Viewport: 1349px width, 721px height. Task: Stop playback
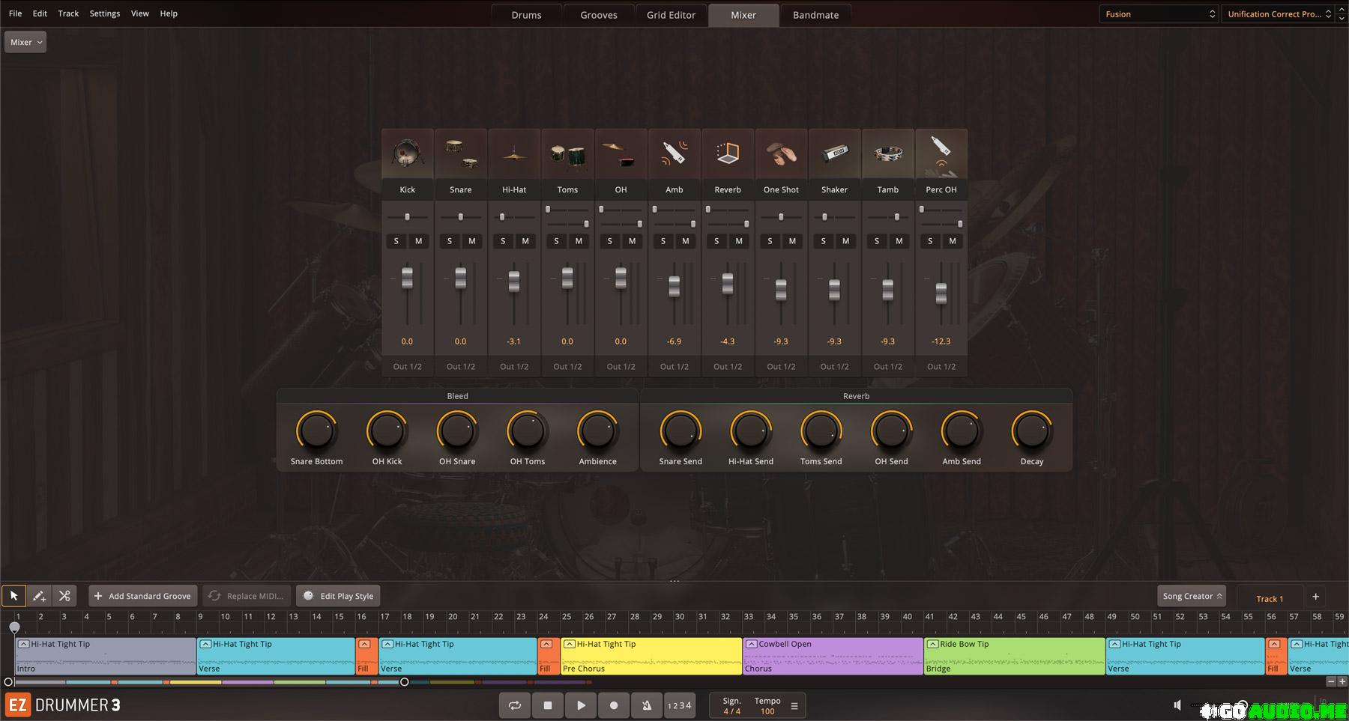[x=548, y=705]
